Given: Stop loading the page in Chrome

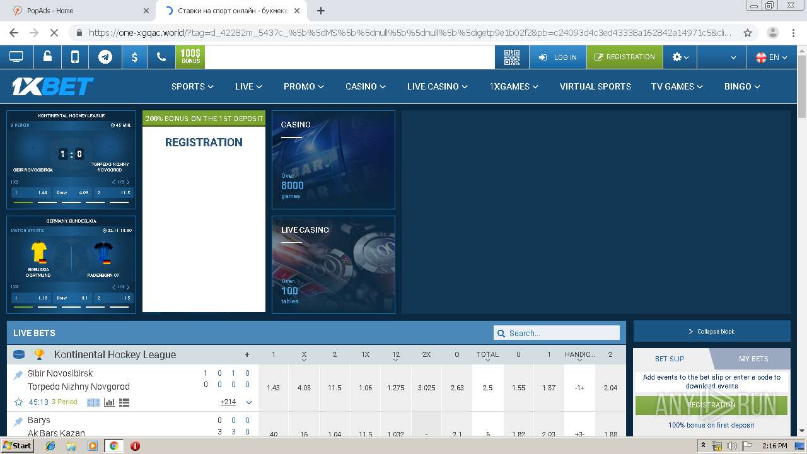Looking at the screenshot, I should pos(54,33).
